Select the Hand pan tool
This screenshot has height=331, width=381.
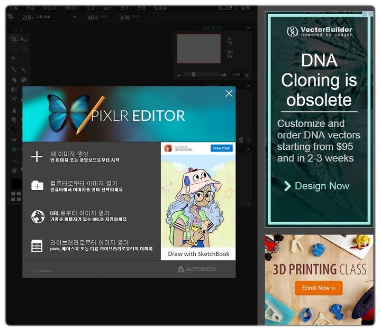tap(14, 170)
